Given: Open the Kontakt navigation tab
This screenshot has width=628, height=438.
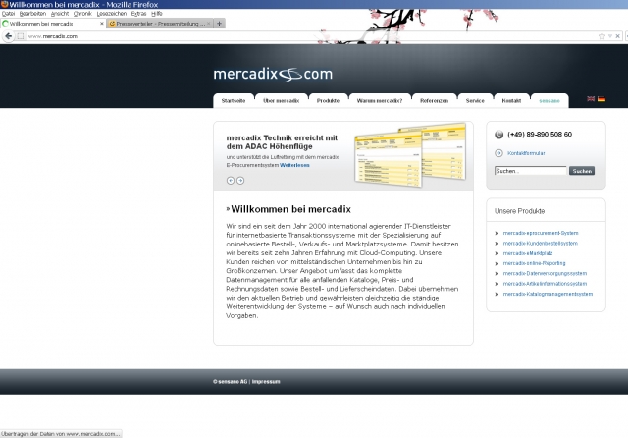Looking at the screenshot, I should pos(511,100).
